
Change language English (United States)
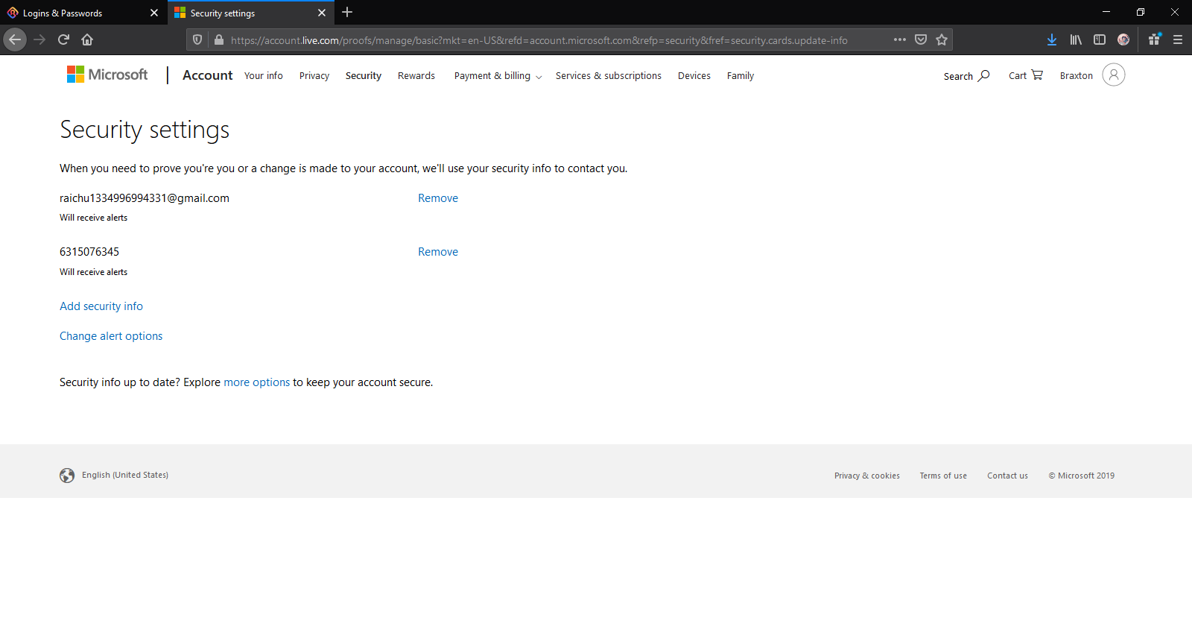point(125,475)
